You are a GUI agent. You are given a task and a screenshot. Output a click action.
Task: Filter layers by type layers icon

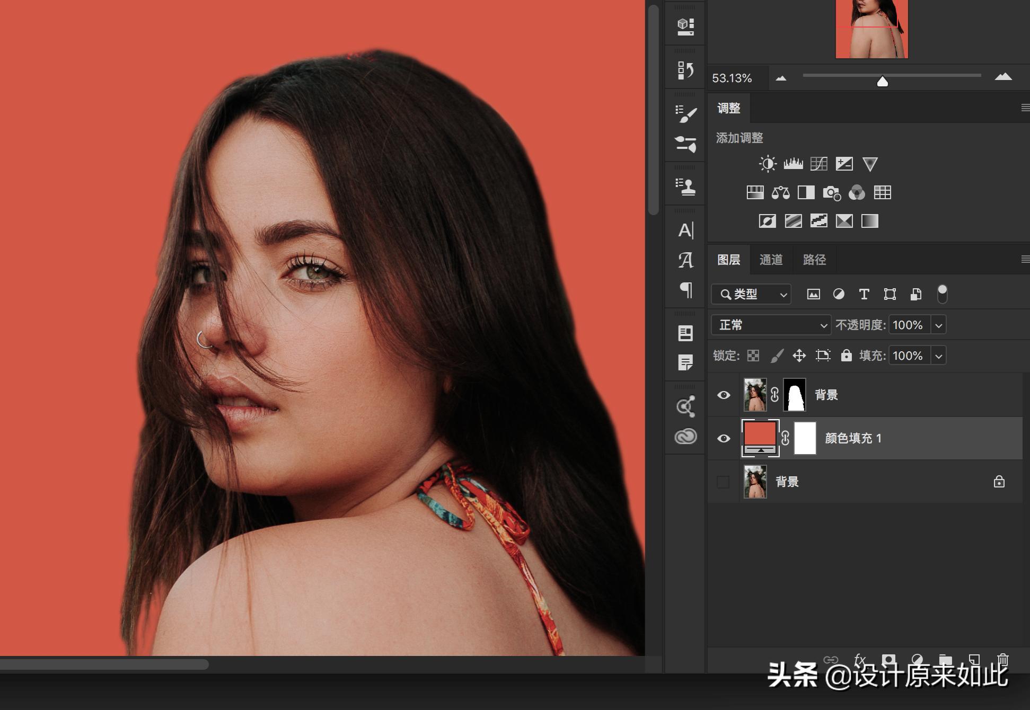(x=864, y=294)
